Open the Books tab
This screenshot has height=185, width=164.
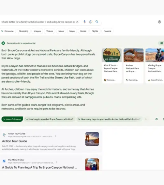click(x=83, y=31)
